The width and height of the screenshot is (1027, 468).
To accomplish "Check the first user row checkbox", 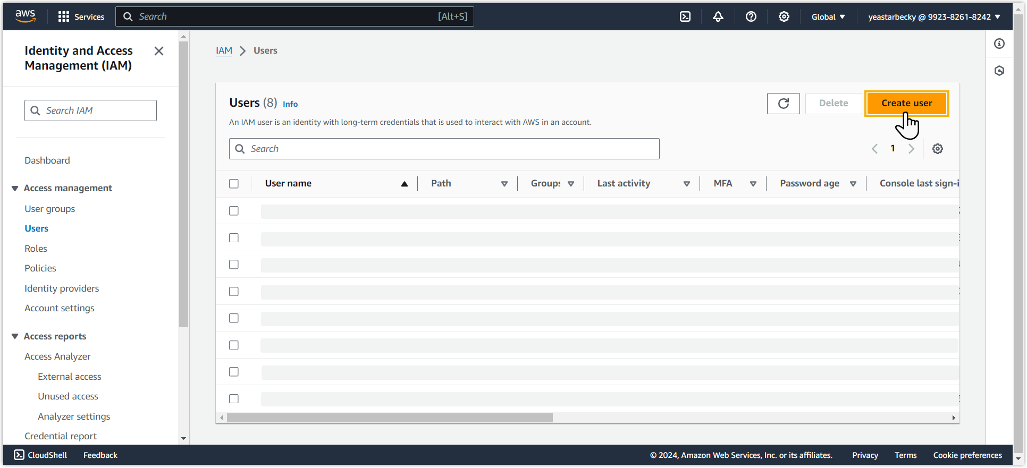I will (234, 211).
